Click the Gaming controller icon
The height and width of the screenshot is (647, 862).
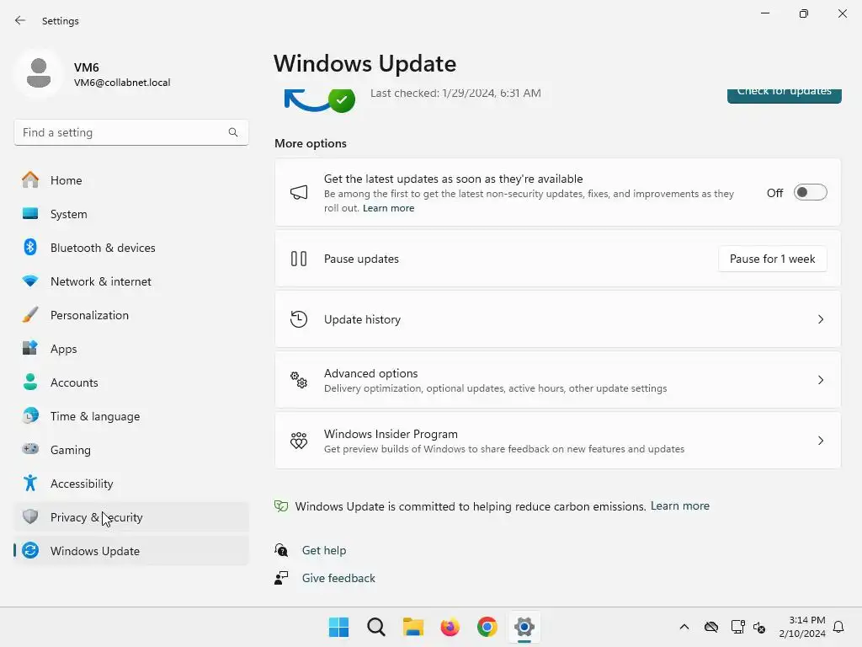[30, 449]
